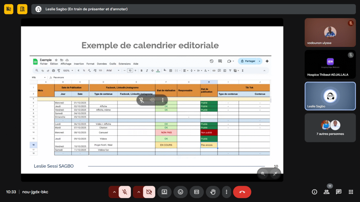Open the meeting details info icon
The width and height of the screenshot is (360, 202).
click(x=314, y=192)
